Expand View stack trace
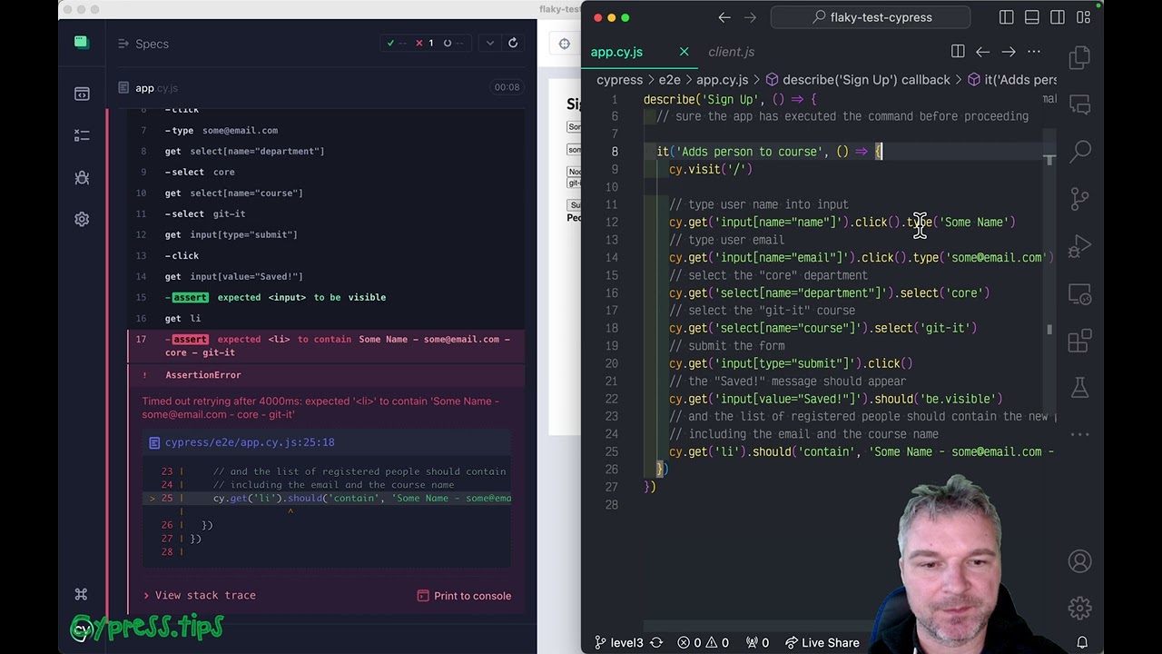The height and width of the screenshot is (654, 1162). [x=199, y=595]
